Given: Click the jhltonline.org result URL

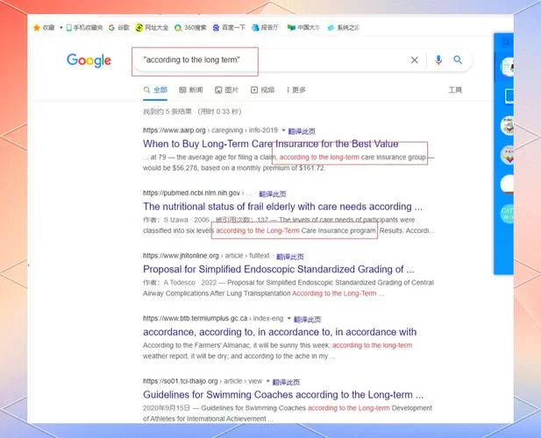Looking at the screenshot, I should 206,256.
